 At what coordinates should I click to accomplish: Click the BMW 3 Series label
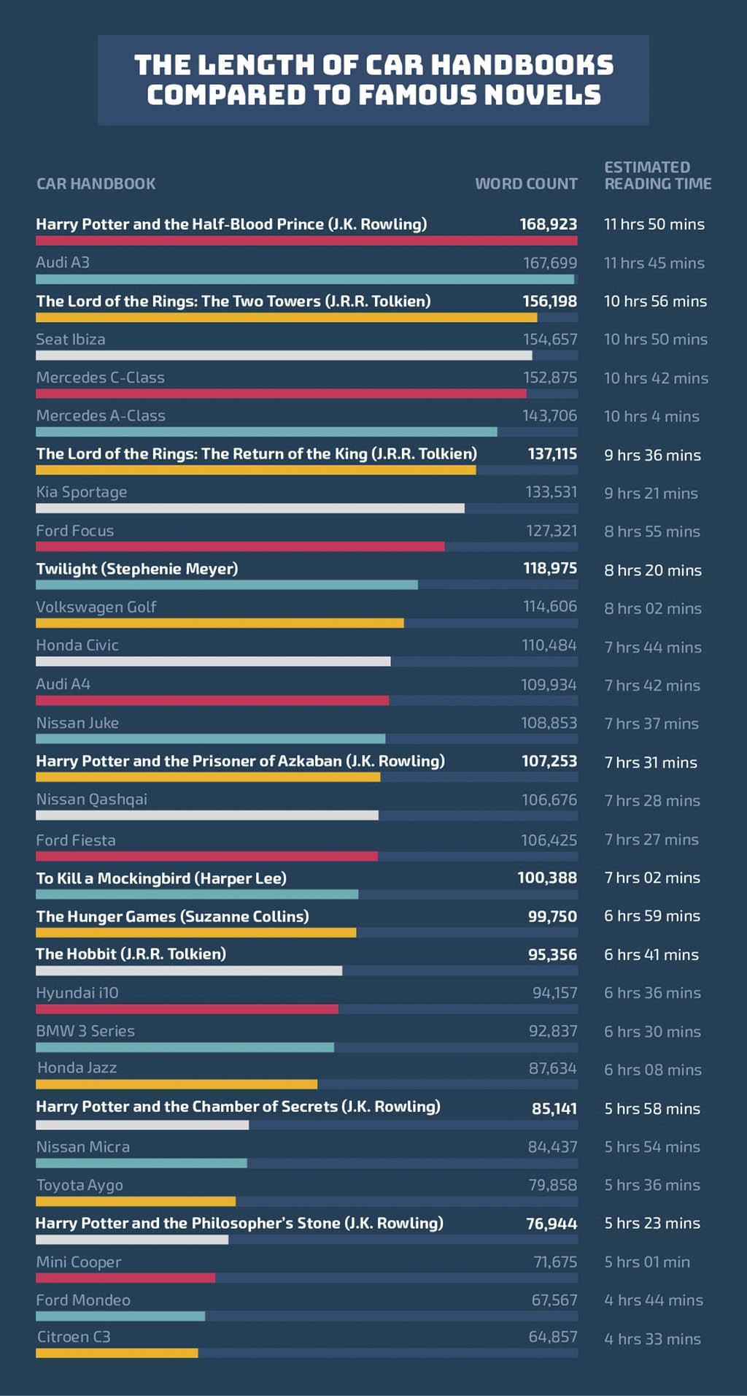(x=85, y=1031)
